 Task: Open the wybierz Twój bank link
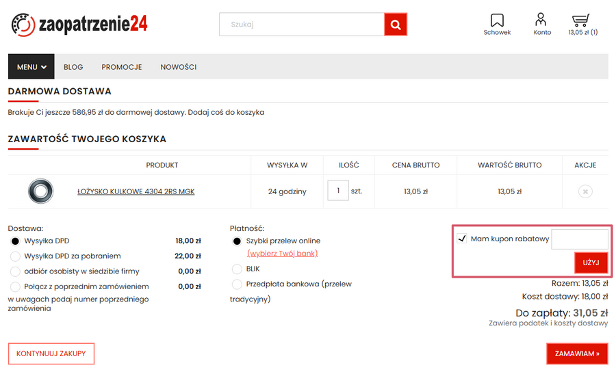click(x=282, y=253)
